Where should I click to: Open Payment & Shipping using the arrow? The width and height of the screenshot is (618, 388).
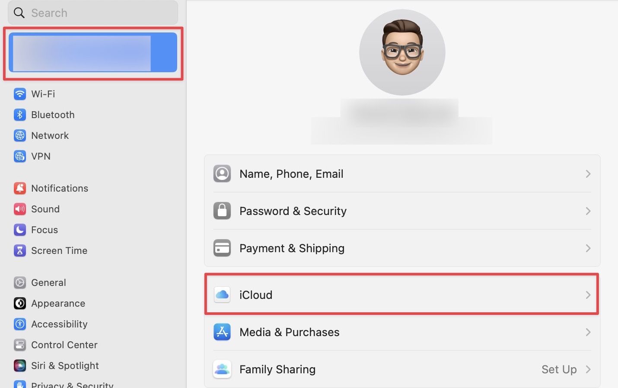[588, 248]
